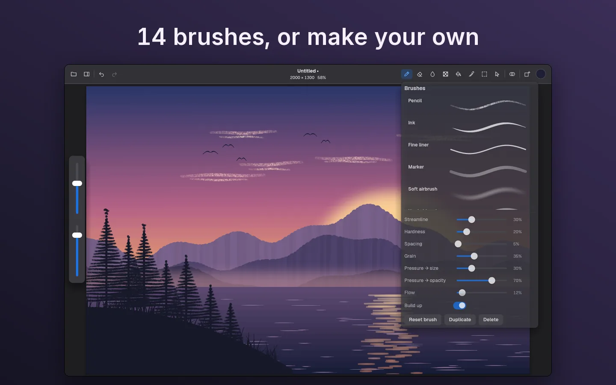
Task: Click the Pressure to opacity slider handle
Action: (492, 281)
